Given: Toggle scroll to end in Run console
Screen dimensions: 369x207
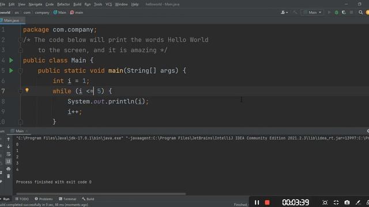Looking at the screenshot, I should pos(9,162).
